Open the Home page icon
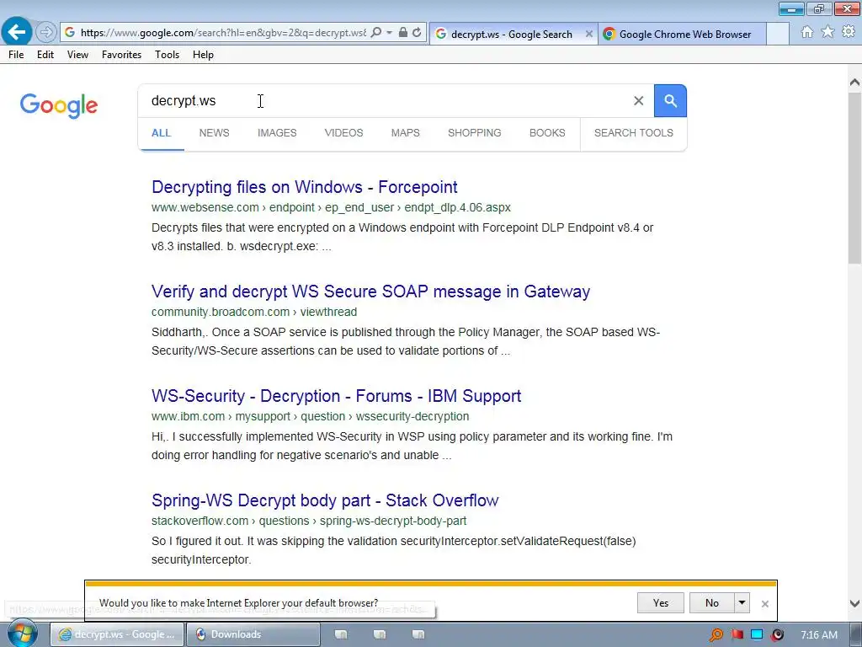This screenshot has height=647, width=862. [x=806, y=32]
